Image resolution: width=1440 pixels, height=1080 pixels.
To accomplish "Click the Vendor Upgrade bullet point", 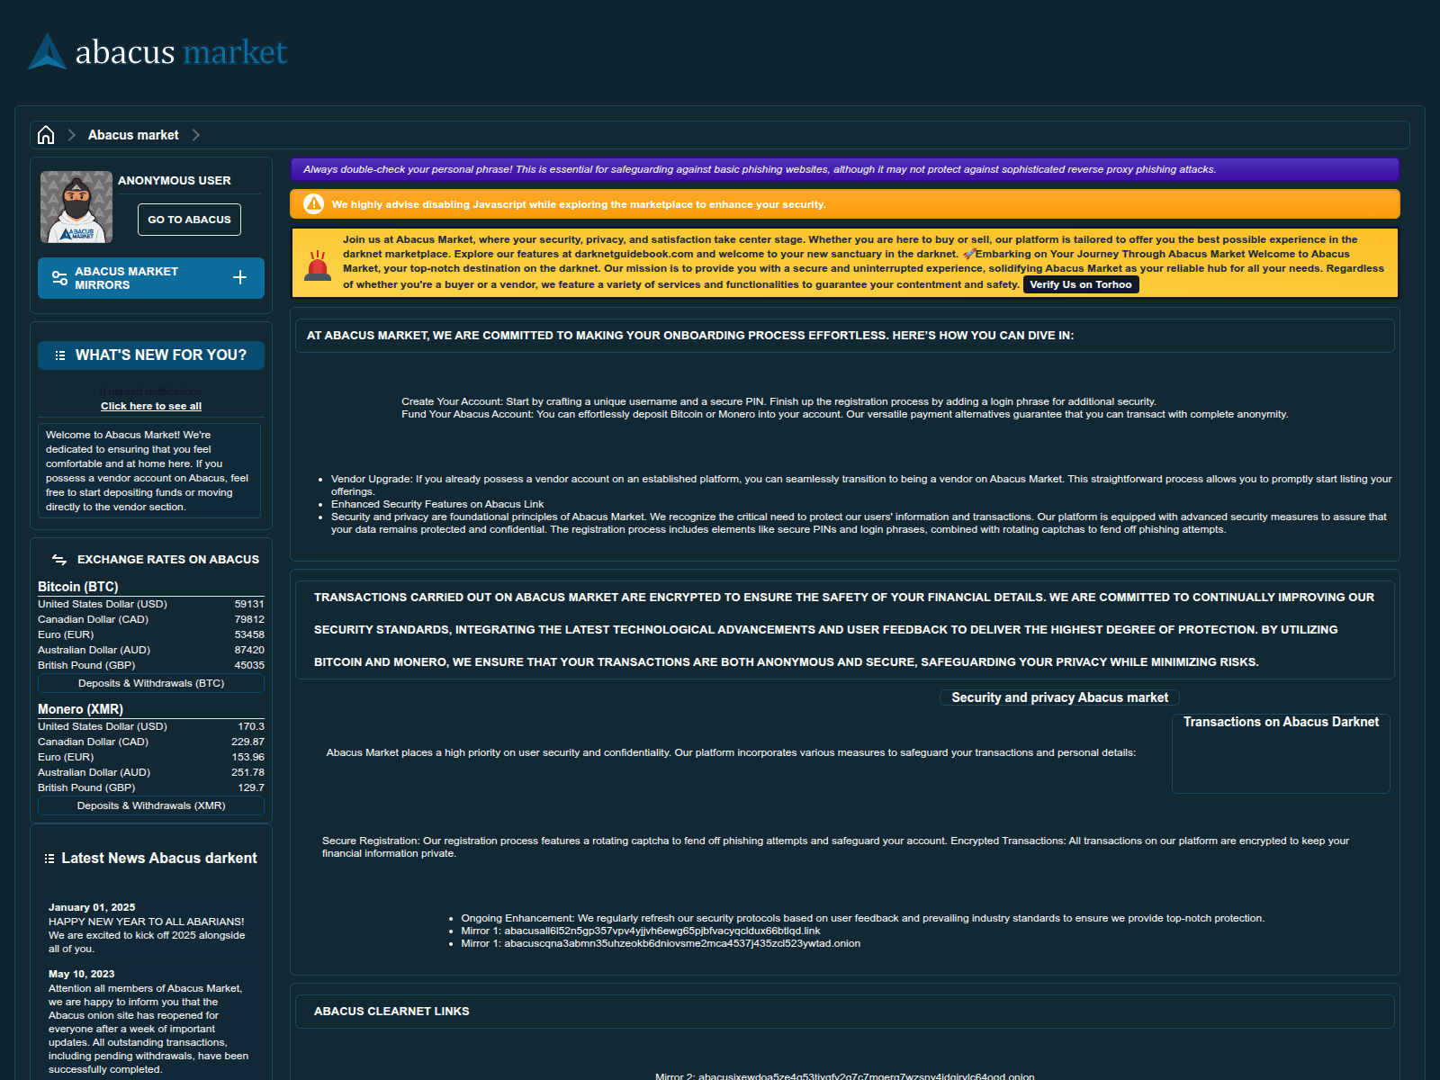I will [x=861, y=485].
